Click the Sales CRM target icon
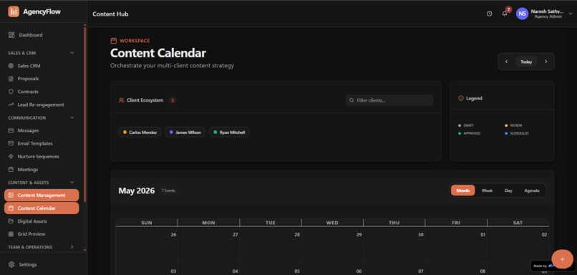 click(11, 66)
